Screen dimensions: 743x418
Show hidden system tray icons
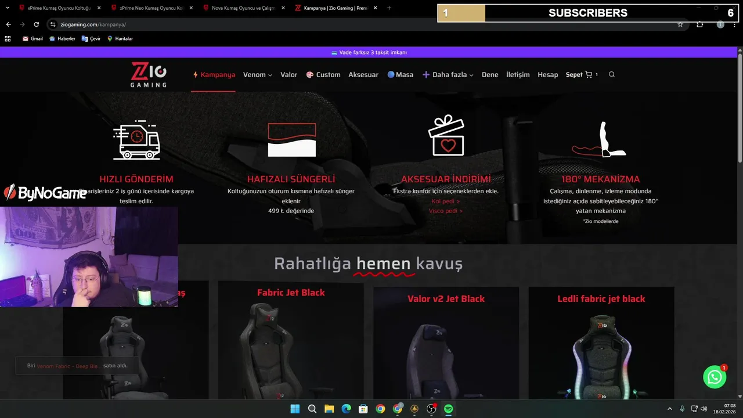coord(670,409)
